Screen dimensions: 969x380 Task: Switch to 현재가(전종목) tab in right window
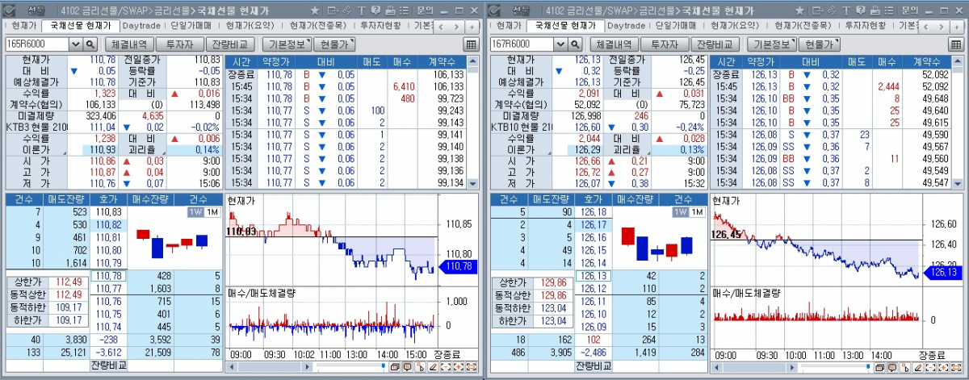coord(802,26)
